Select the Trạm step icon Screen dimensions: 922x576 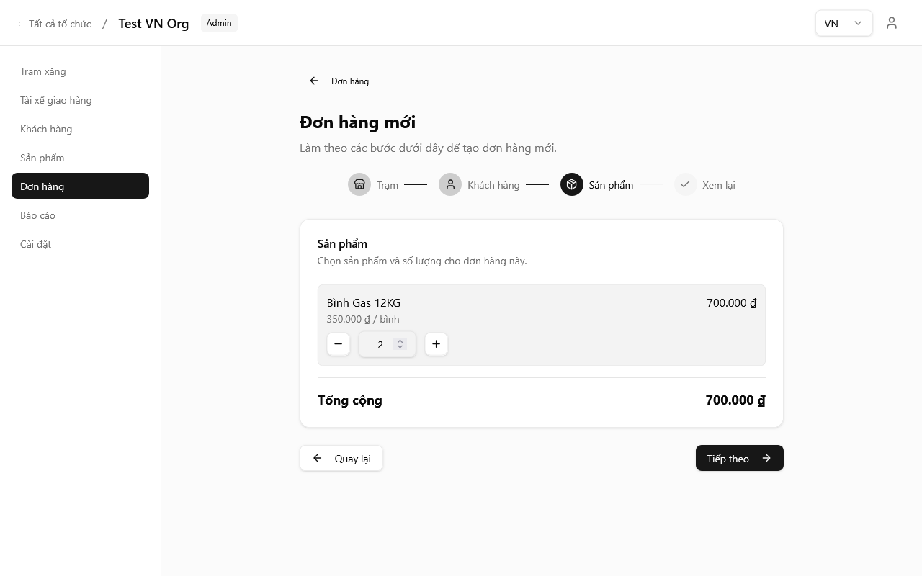tap(359, 184)
